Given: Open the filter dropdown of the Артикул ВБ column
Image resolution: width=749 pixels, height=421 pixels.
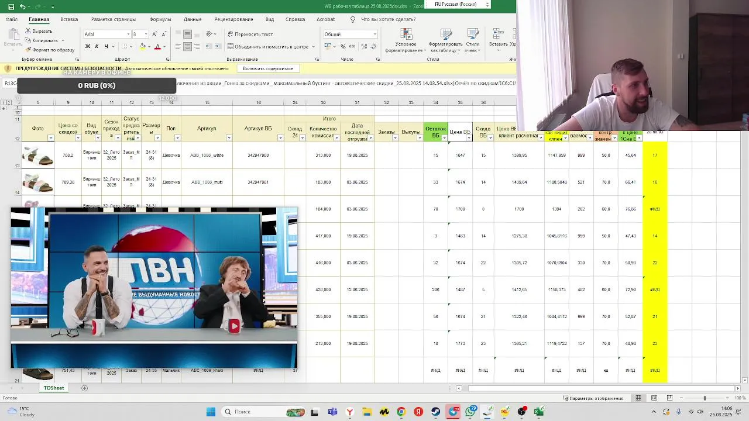Looking at the screenshot, I should [280, 138].
